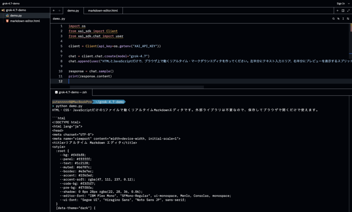Click Python icon beside demo.py in sidebar
This screenshot has width=352, height=212.
click(7, 15)
